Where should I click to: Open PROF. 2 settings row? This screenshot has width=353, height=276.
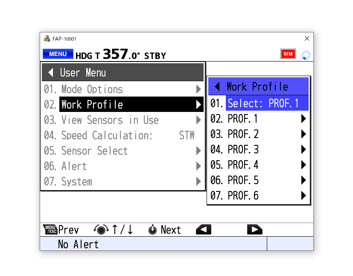click(258, 134)
